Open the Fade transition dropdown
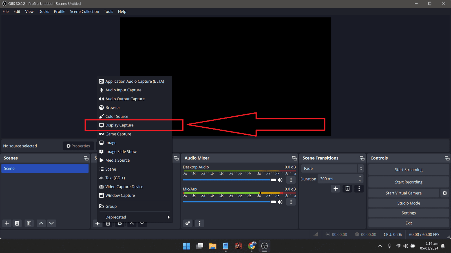 click(332, 168)
